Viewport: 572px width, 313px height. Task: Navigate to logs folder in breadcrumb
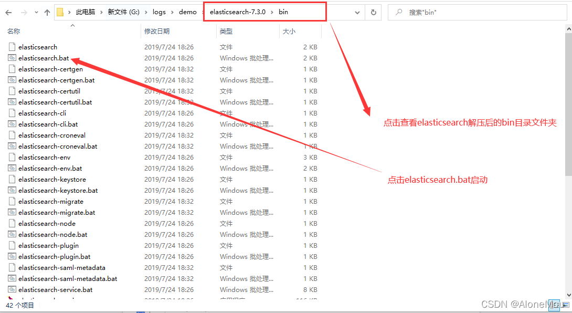tap(159, 12)
